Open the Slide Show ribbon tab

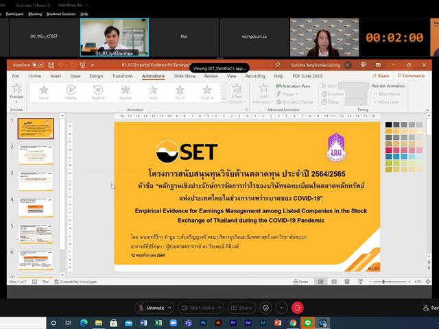pos(185,76)
